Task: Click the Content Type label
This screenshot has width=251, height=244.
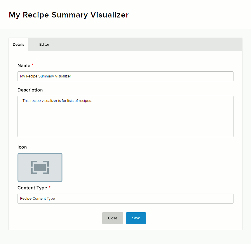Action: click(32, 188)
